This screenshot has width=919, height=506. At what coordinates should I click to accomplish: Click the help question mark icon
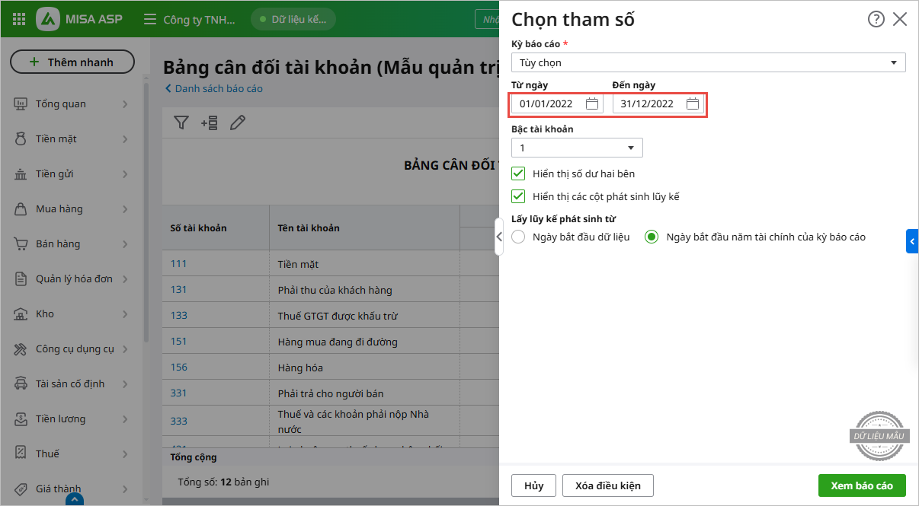876,19
